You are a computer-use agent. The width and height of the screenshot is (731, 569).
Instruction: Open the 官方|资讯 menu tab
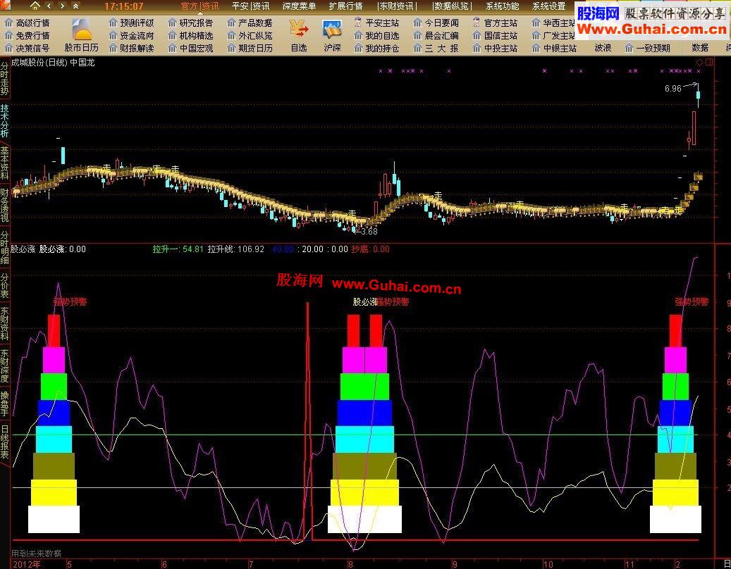[200, 6]
